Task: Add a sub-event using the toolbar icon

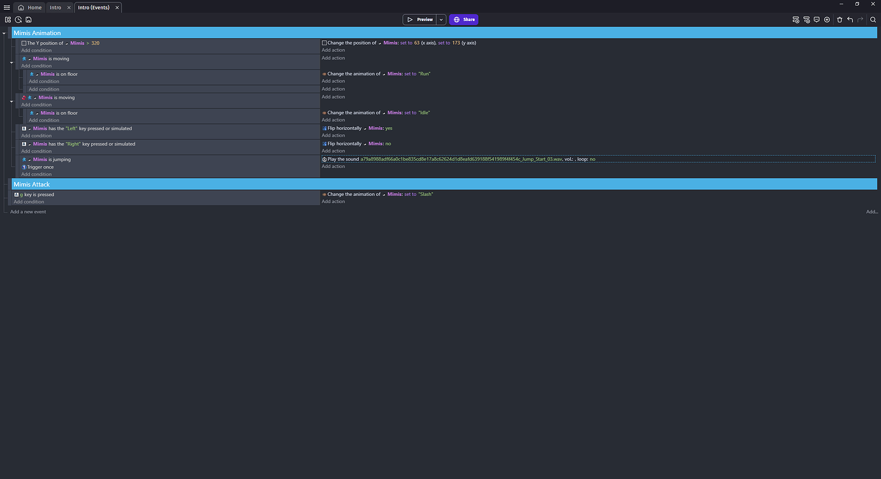Action: pyautogui.click(x=806, y=20)
